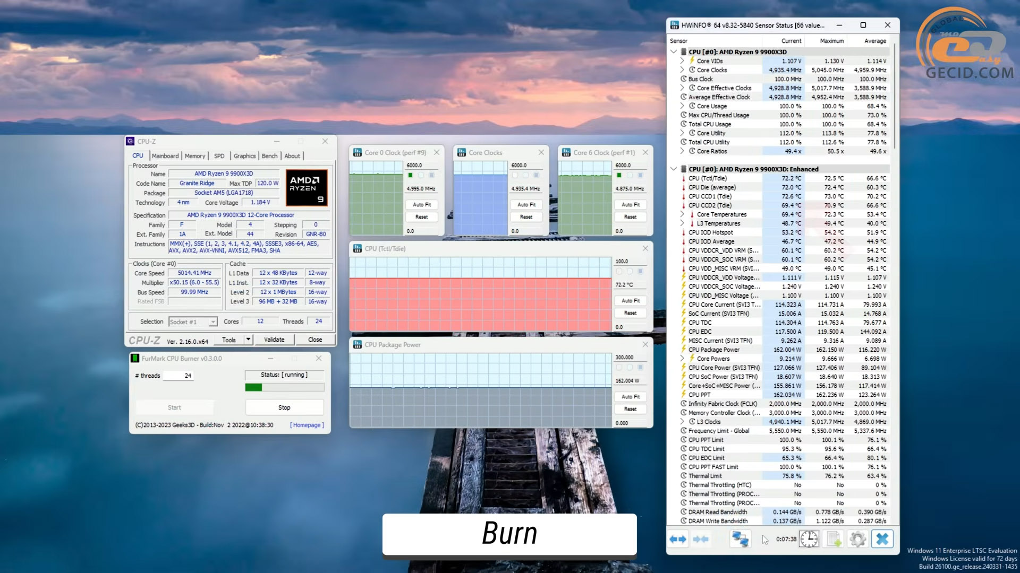Viewport: 1020px width, 573px height.
Task: Collapse the AMD Ryzen 9 9900X3D Enhanced group
Action: [674, 169]
